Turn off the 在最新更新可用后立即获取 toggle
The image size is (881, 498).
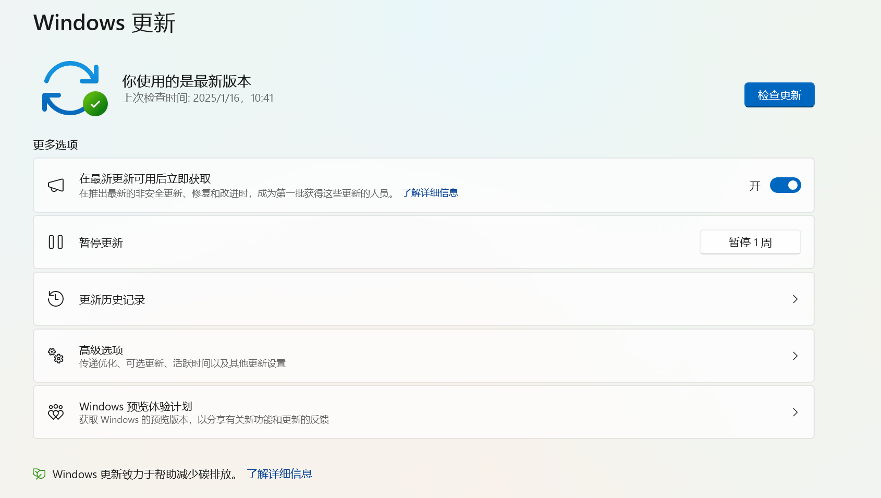[x=785, y=185]
